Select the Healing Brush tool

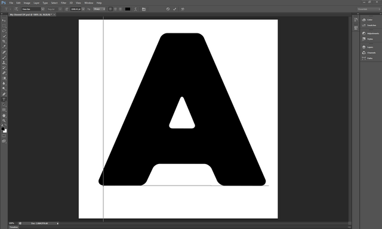coord(4,52)
